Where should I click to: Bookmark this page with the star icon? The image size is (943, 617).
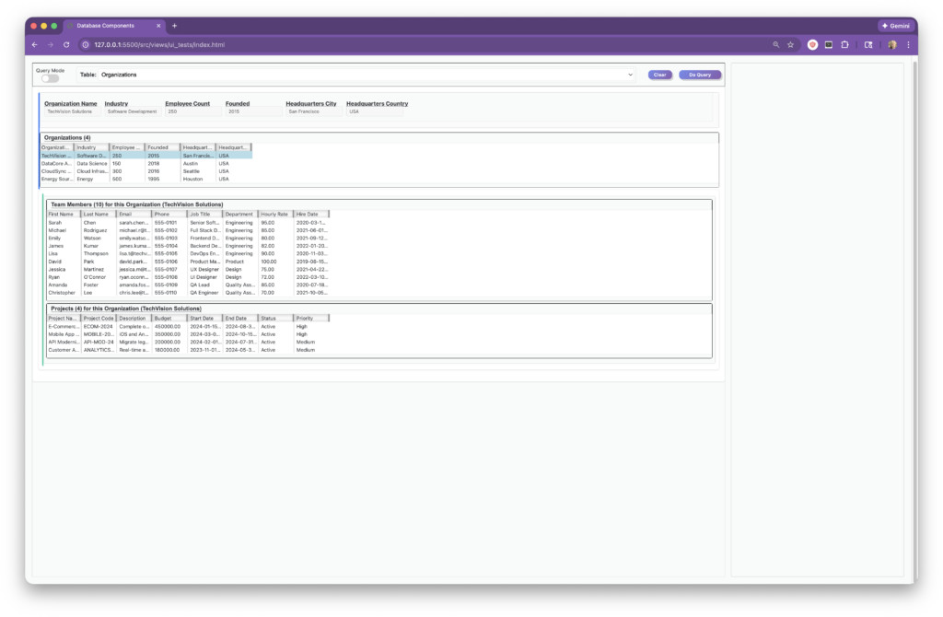coord(790,44)
